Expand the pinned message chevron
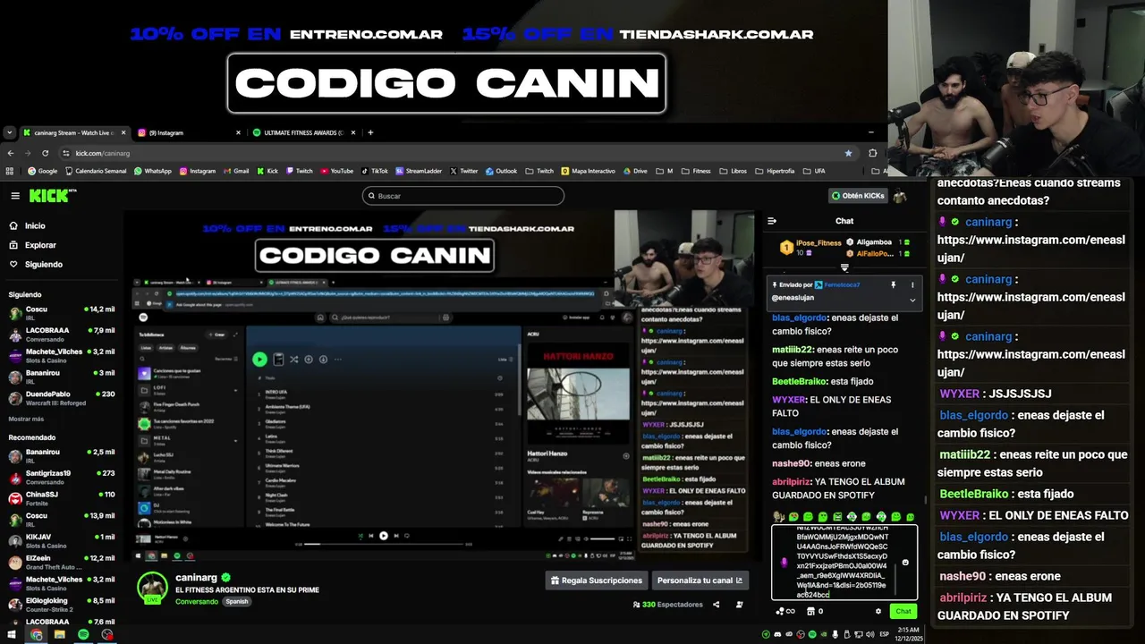This screenshot has height=644, width=1145. pyautogui.click(x=912, y=300)
